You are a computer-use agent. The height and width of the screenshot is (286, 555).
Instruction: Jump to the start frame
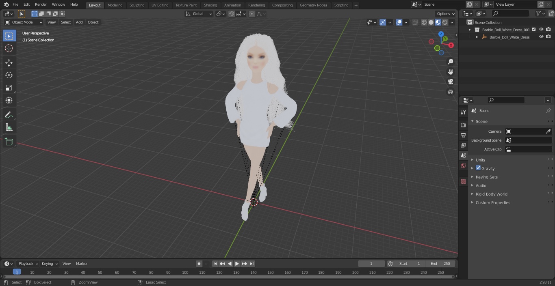[215, 264]
